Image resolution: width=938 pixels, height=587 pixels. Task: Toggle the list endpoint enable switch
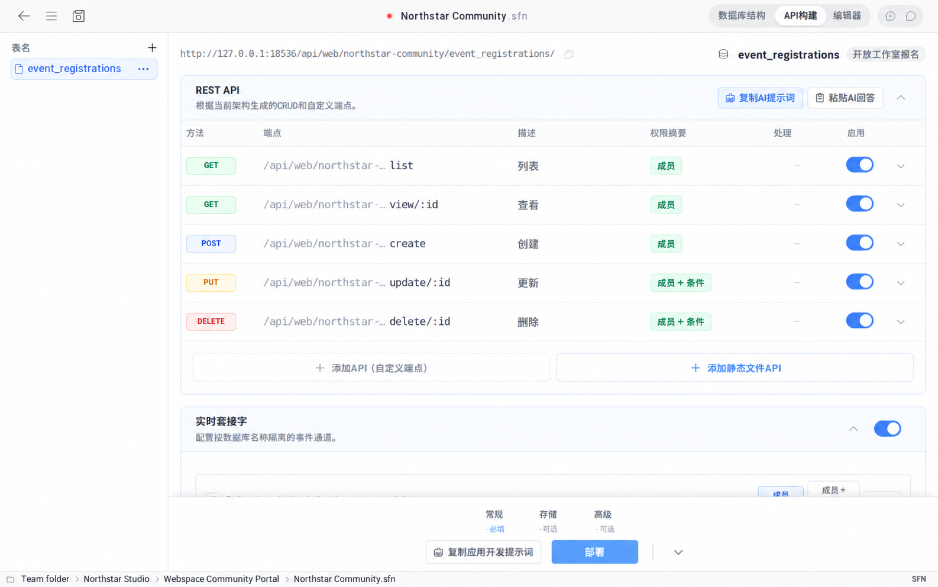click(859, 165)
